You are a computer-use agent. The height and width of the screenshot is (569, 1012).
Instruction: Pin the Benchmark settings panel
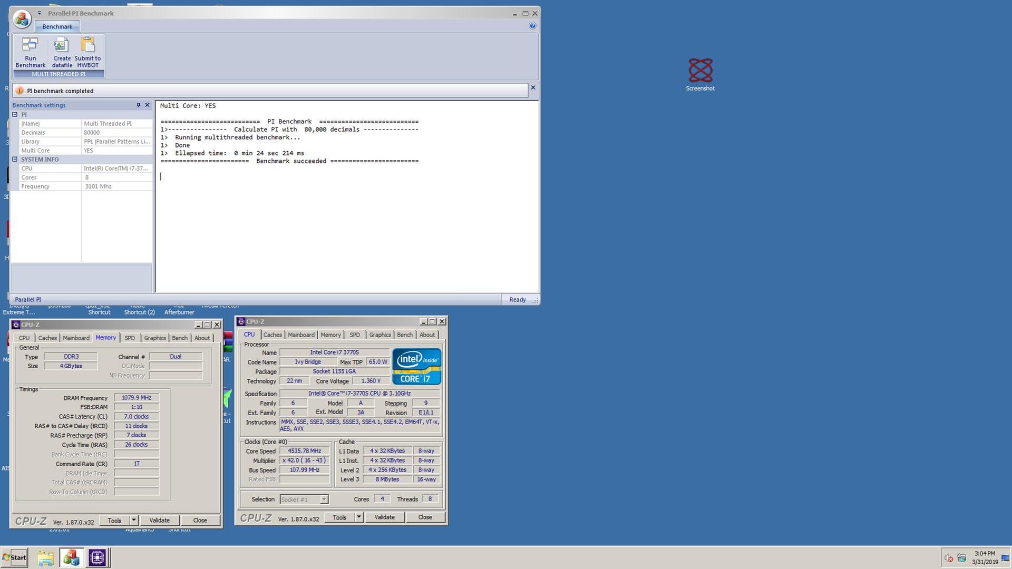click(x=139, y=105)
